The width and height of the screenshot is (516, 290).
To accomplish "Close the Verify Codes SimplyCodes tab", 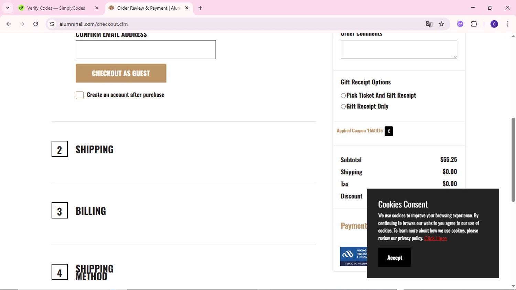I will (97, 8).
